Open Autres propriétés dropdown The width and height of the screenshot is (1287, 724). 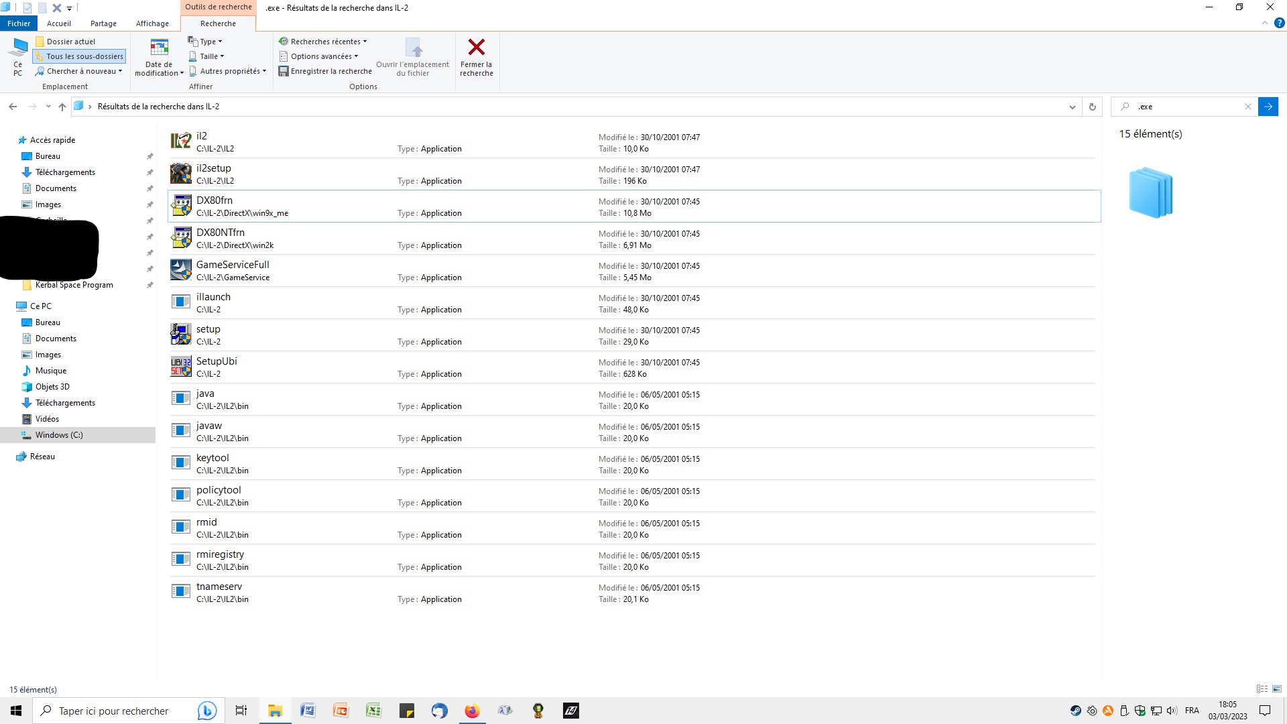228,71
